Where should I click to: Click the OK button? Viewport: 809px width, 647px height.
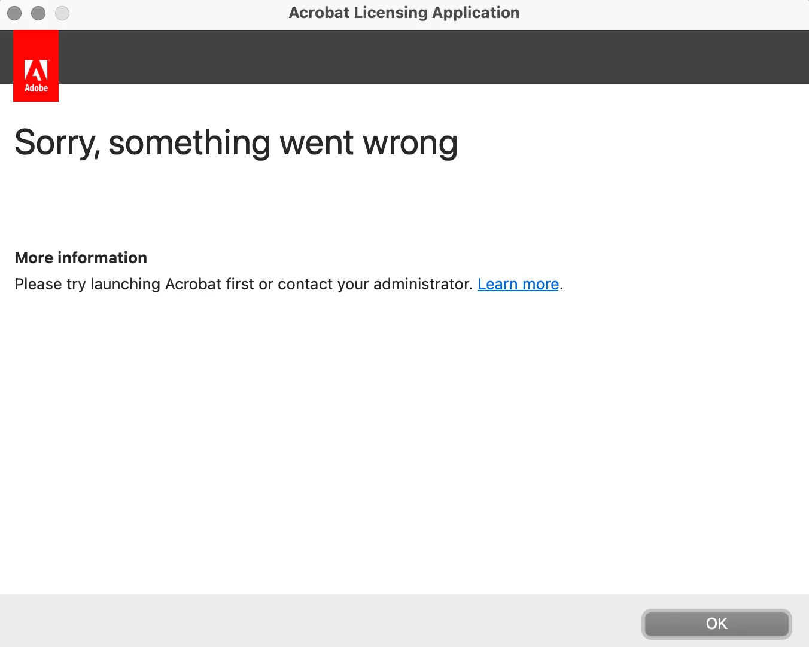point(716,624)
